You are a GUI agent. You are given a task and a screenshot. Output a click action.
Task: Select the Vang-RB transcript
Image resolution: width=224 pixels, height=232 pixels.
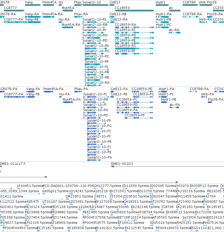(x=33, y=22)
